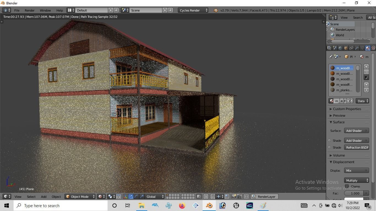Screen dimensions: 376x211
Task: Open the Material properties tab icon
Action: pos(368,48)
